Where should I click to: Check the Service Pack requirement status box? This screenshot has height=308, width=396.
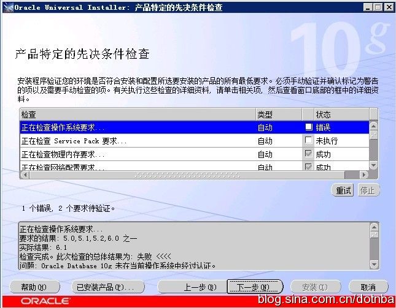click(x=309, y=141)
